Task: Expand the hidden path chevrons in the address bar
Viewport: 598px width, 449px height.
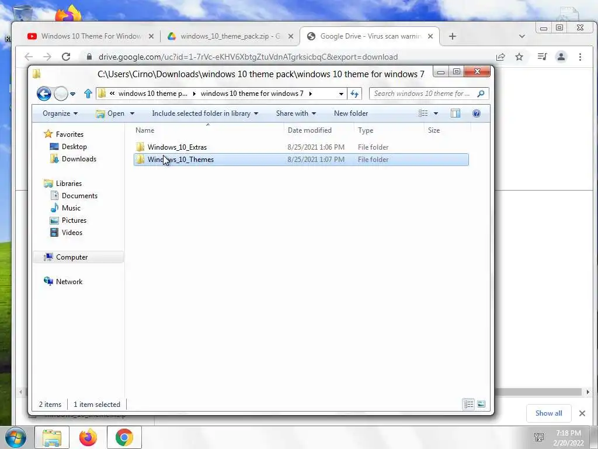Action: [x=112, y=93]
